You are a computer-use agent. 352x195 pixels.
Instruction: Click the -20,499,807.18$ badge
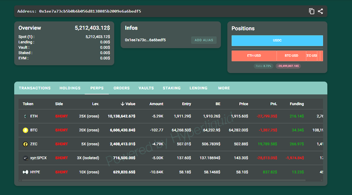[x=288, y=66]
